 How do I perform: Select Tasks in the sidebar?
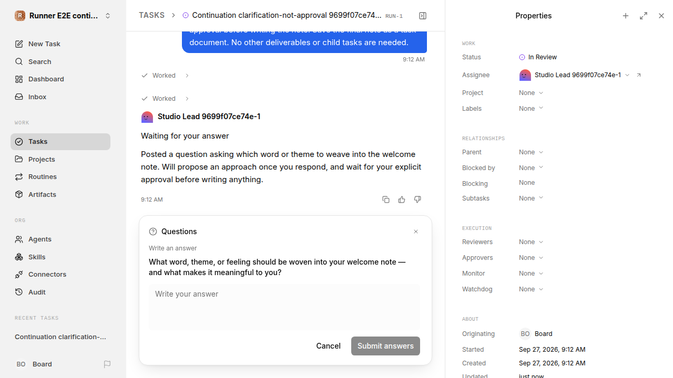[60, 142]
